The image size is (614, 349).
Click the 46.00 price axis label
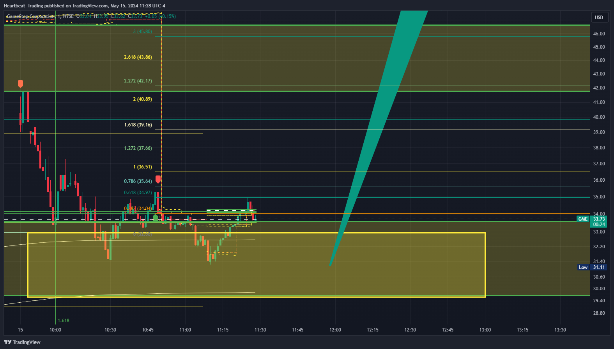point(599,34)
